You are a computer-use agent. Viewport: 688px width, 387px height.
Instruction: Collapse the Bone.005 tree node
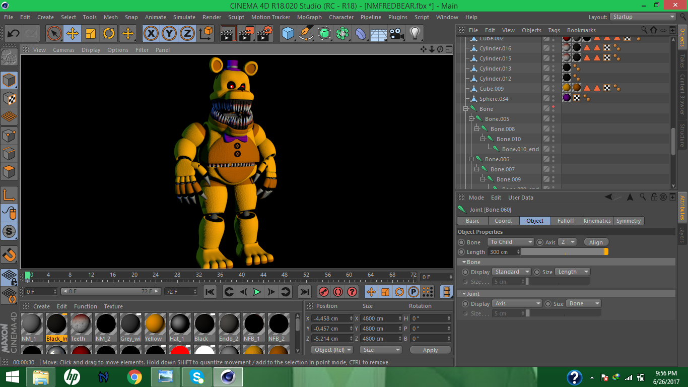[x=471, y=119]
